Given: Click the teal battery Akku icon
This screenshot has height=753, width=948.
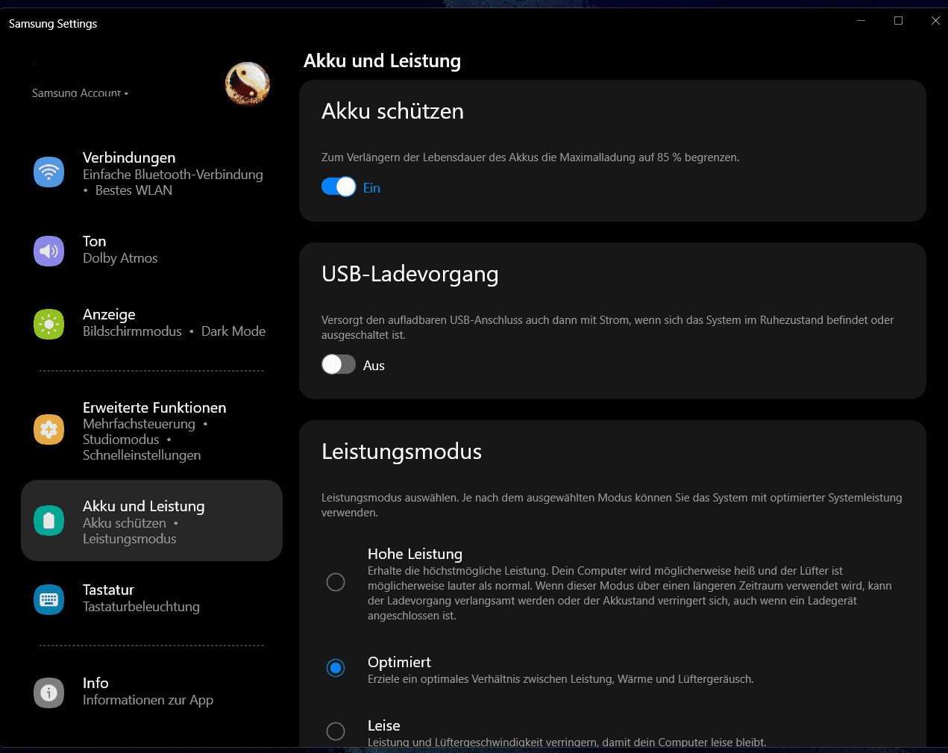Looking at the screenshot, I should click(x=49, y=520).
